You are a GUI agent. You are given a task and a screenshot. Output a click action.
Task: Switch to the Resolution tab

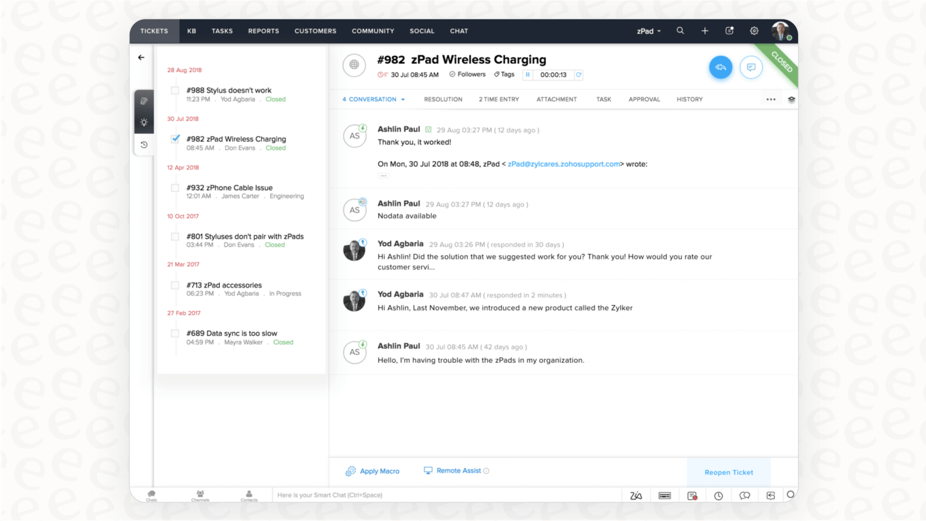[x=443, y=99]
